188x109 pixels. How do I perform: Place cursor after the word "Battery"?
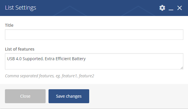86,59
